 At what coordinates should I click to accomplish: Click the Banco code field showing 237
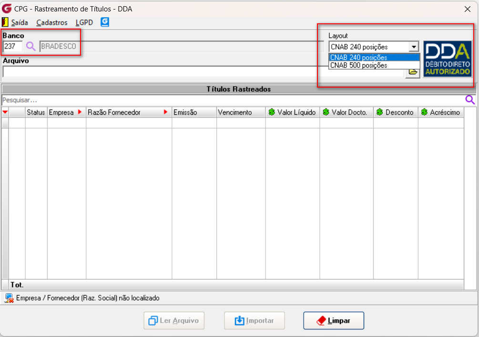click(13, 46)
